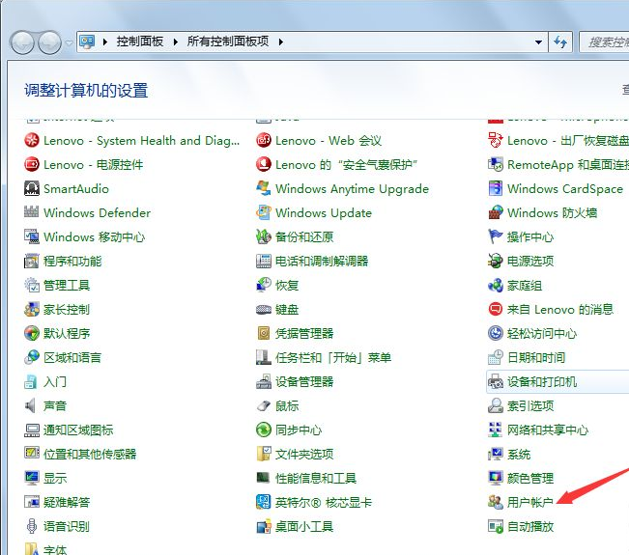Open the 电源选项 link
The height and width of the screenshot is (555, 629).
530,262
